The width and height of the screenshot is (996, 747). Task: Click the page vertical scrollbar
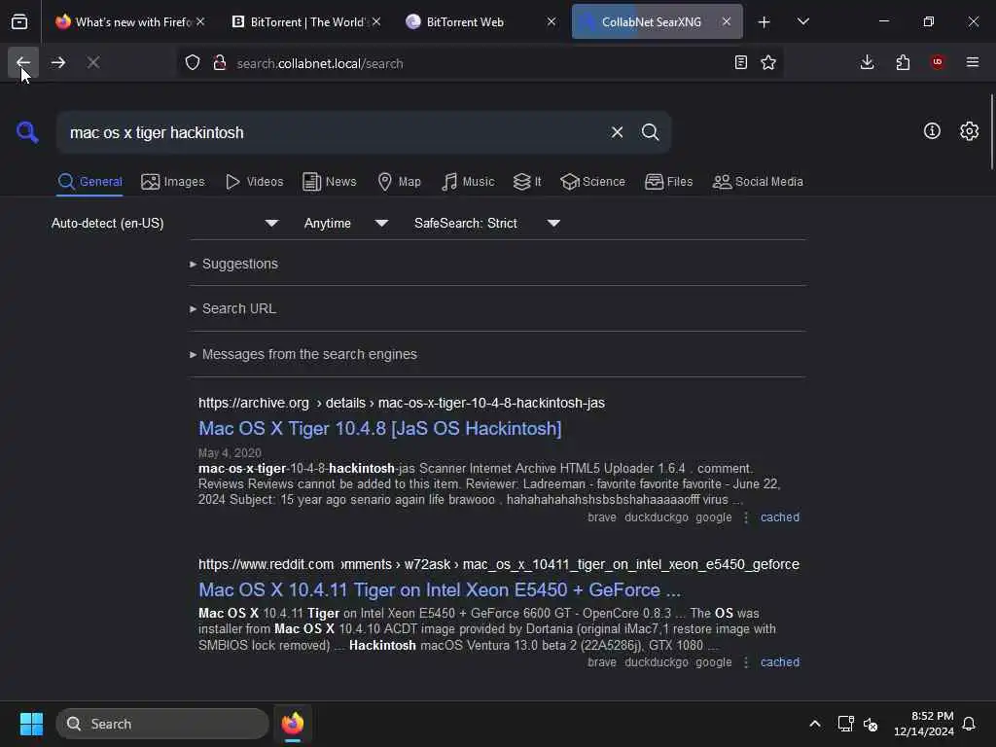[991, 131]
